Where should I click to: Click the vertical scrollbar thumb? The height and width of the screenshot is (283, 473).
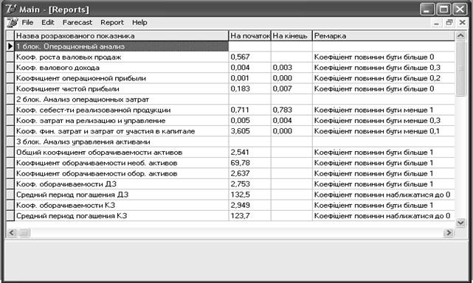click(x=460, y=69)
